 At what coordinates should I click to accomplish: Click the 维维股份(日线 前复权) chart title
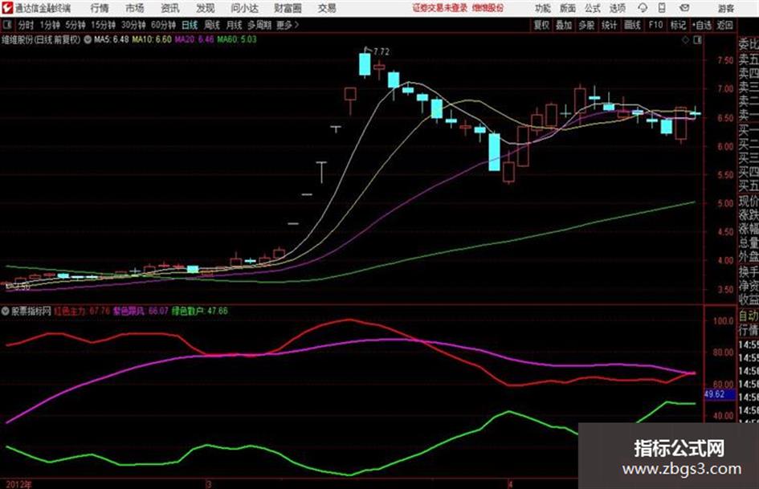(41, 39)
